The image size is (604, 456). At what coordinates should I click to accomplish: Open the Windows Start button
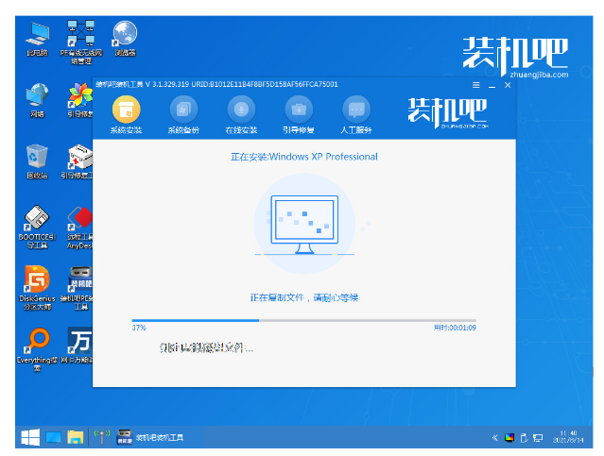click(x=30, y=437)
